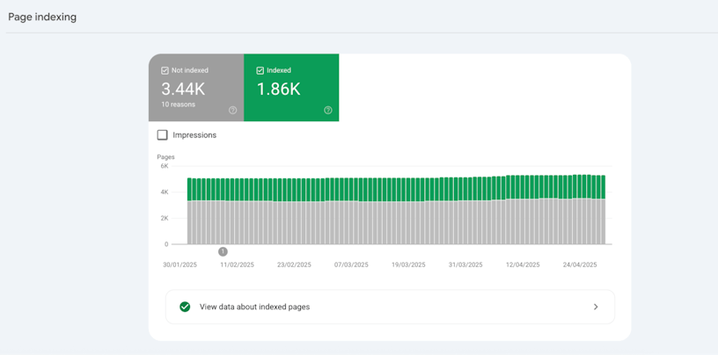The image size is (718, 355).
Task: Click the 07/03/2025 date axis label
Action: 351,264
